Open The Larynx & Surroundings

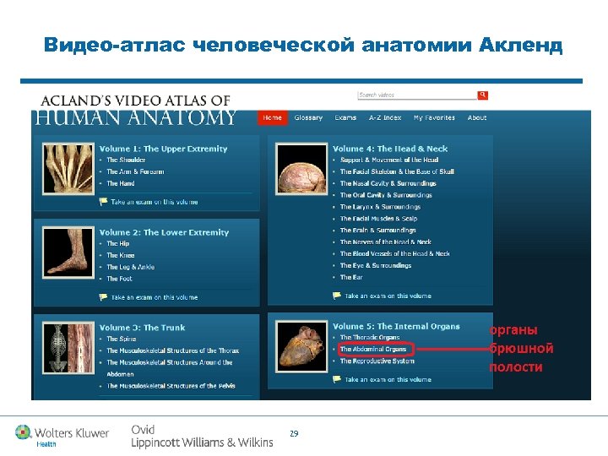click(380, 207)
